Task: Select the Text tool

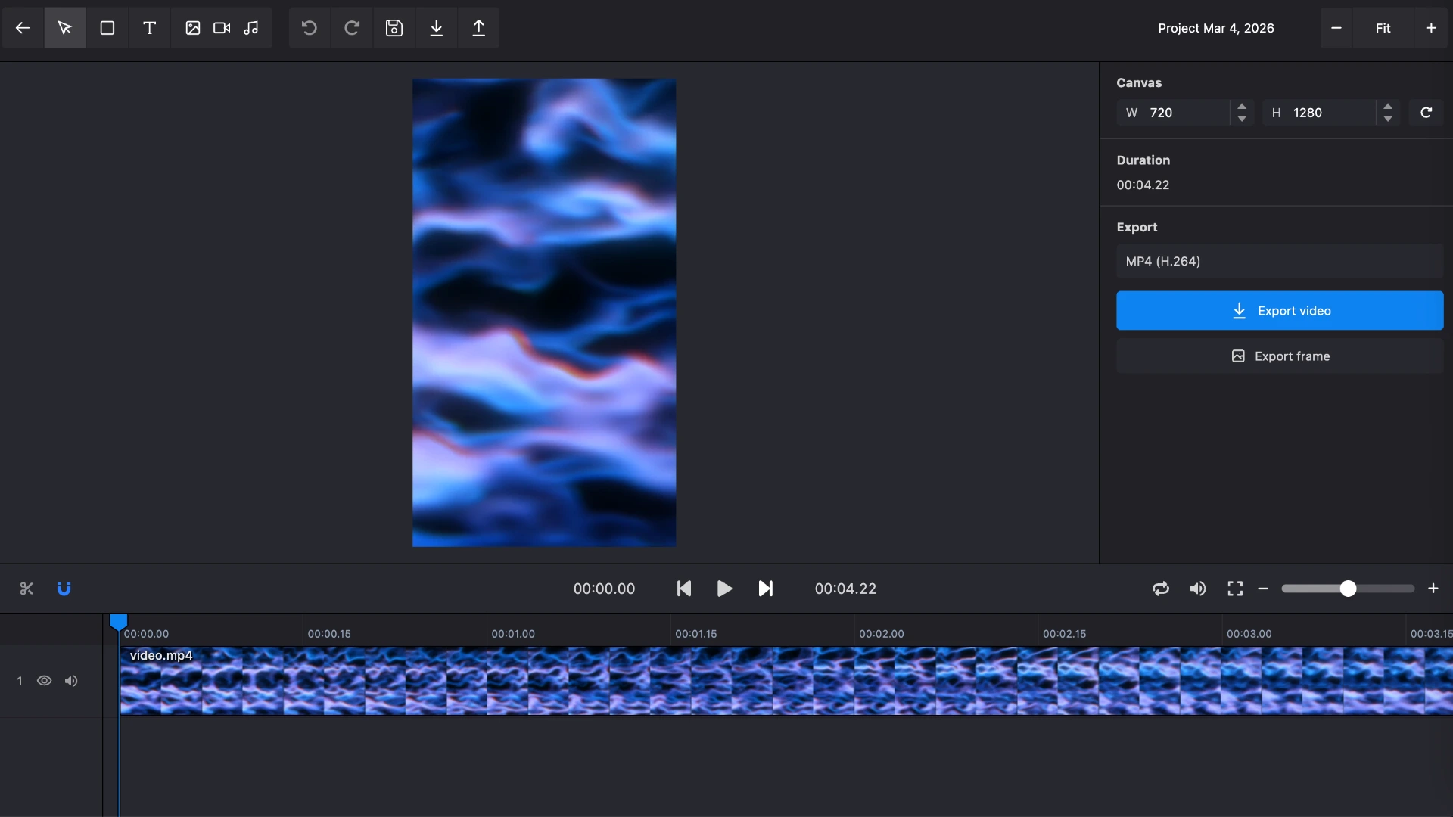Action: tap(149, 28)
